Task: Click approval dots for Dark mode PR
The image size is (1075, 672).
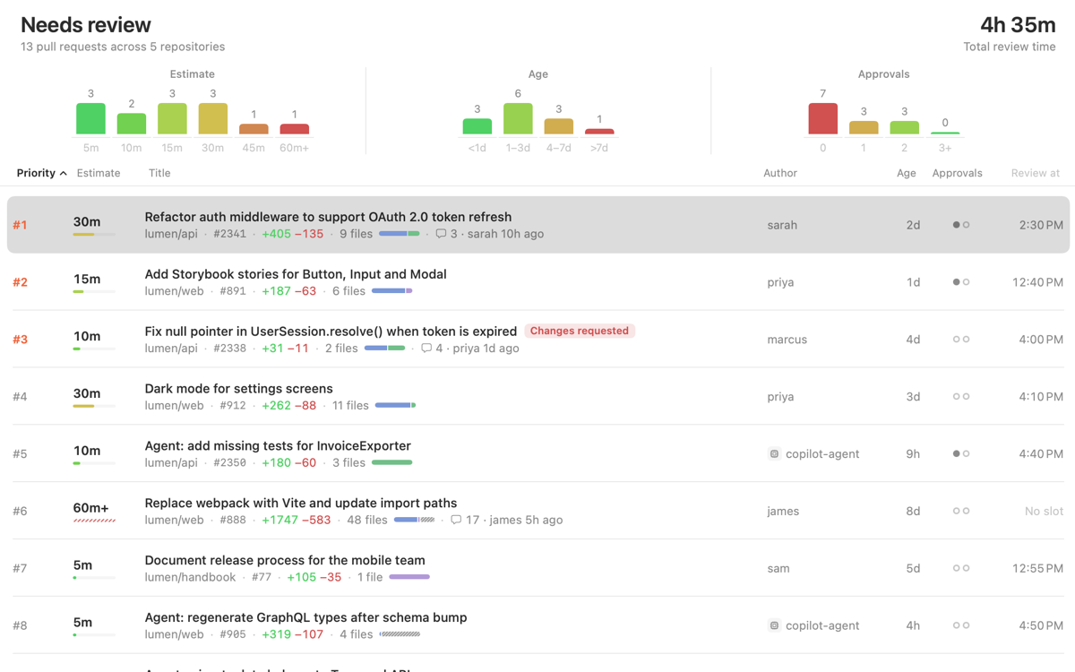Action: [961, 397]
